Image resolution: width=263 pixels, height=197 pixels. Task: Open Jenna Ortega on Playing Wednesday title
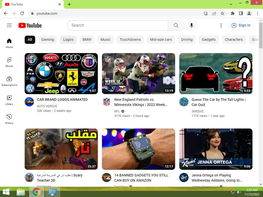(217, 178)
